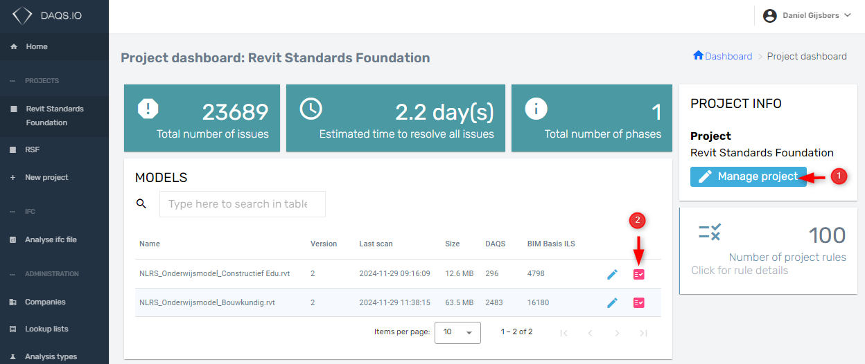Click the DAQS.IO diamond logo
Screen dimensions: 865x364
[22, 15]
